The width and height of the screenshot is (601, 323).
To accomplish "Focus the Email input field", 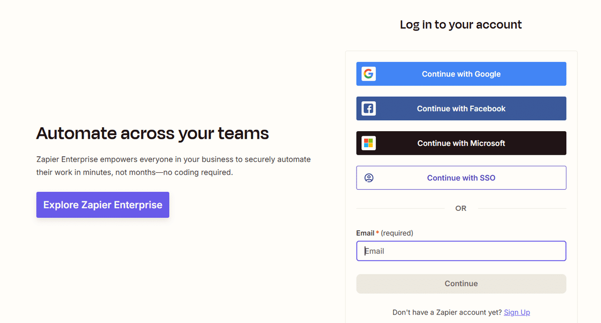I will [x=461, y=251].
